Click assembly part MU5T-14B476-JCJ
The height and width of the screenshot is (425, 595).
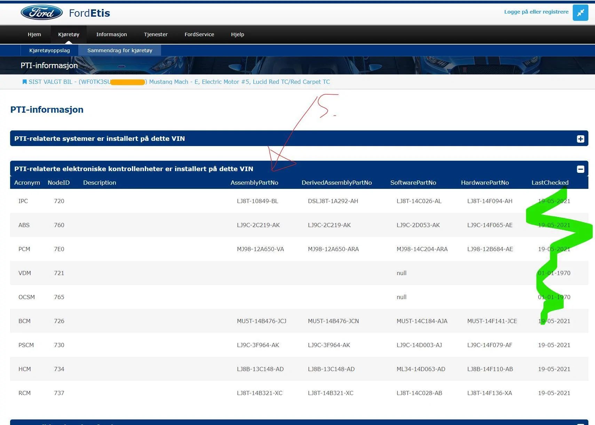[262, 321]
